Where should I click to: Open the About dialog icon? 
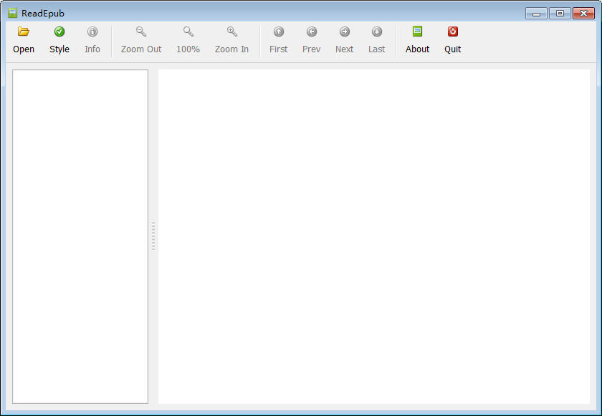click(x=417, y=32)
